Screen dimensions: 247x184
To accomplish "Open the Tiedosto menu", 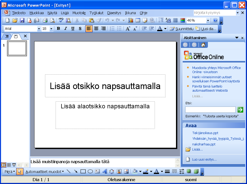I will [19, 13].
